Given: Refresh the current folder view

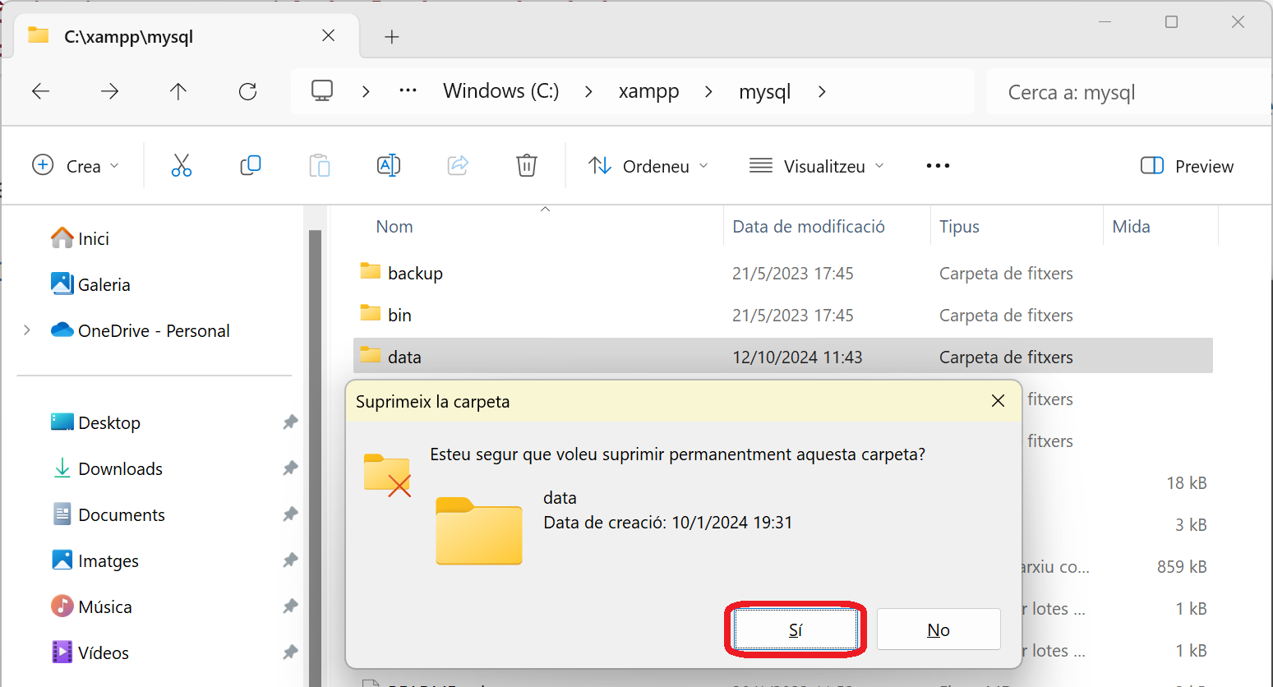Looking at the screenshot, I should click(247, 91).
